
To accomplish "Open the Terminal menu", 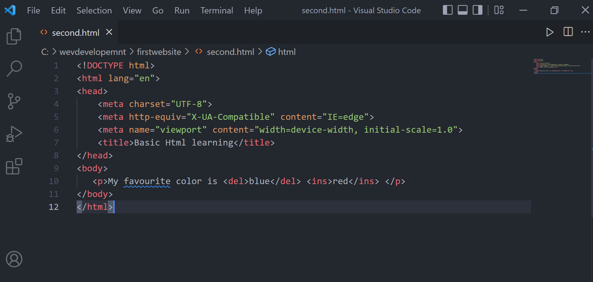I will pyautogui.click(x=217, y=10).
